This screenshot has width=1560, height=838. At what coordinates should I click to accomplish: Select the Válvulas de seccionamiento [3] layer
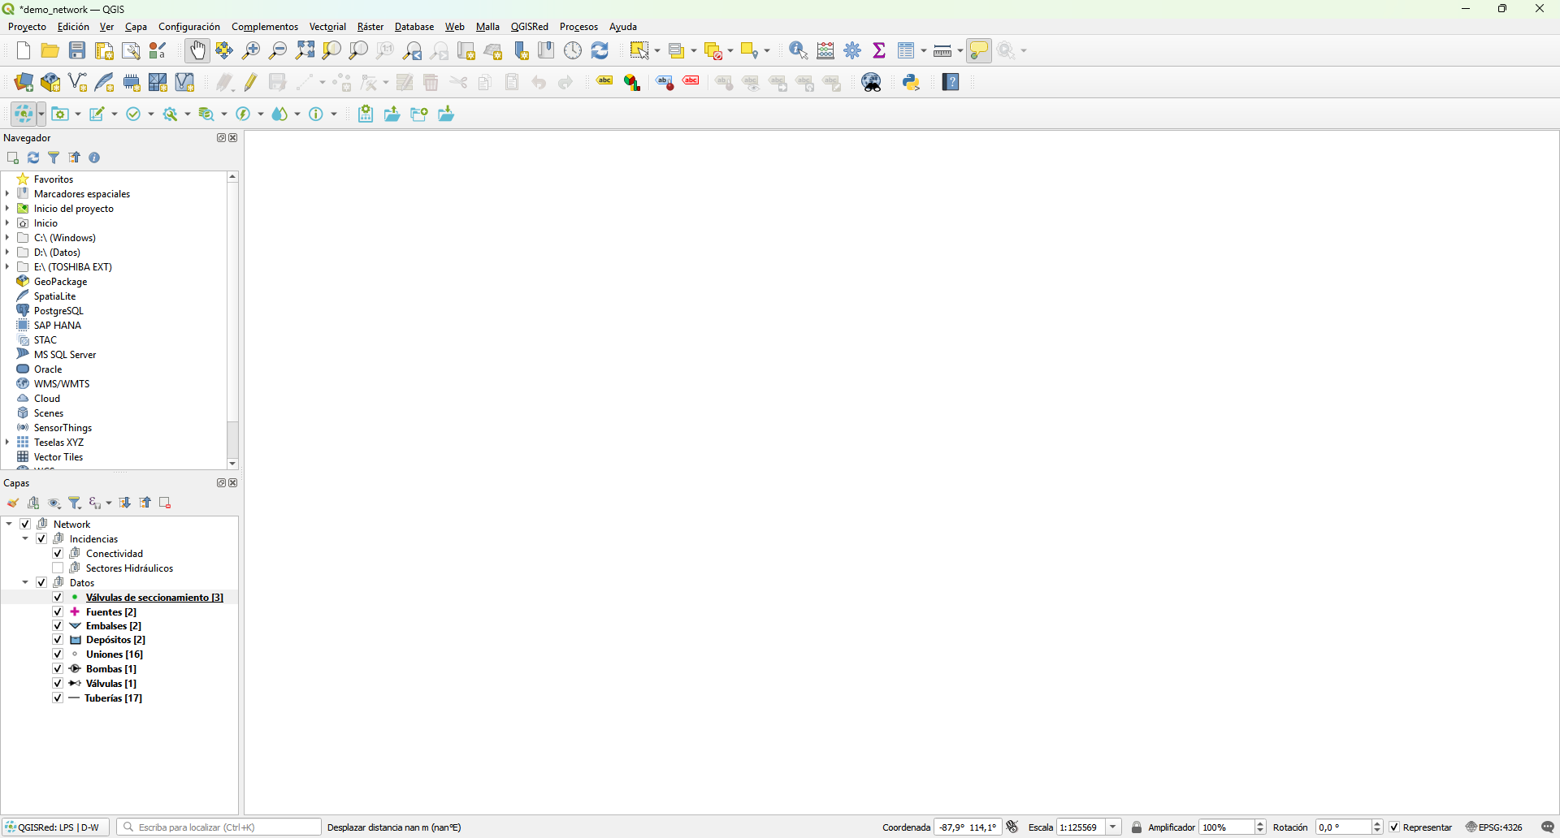pyautogui.click(x=154, y=598)
